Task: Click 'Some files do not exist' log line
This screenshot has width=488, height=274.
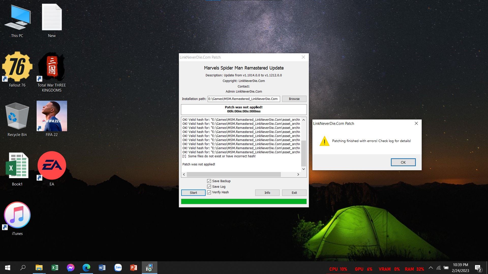Action: 219,156
